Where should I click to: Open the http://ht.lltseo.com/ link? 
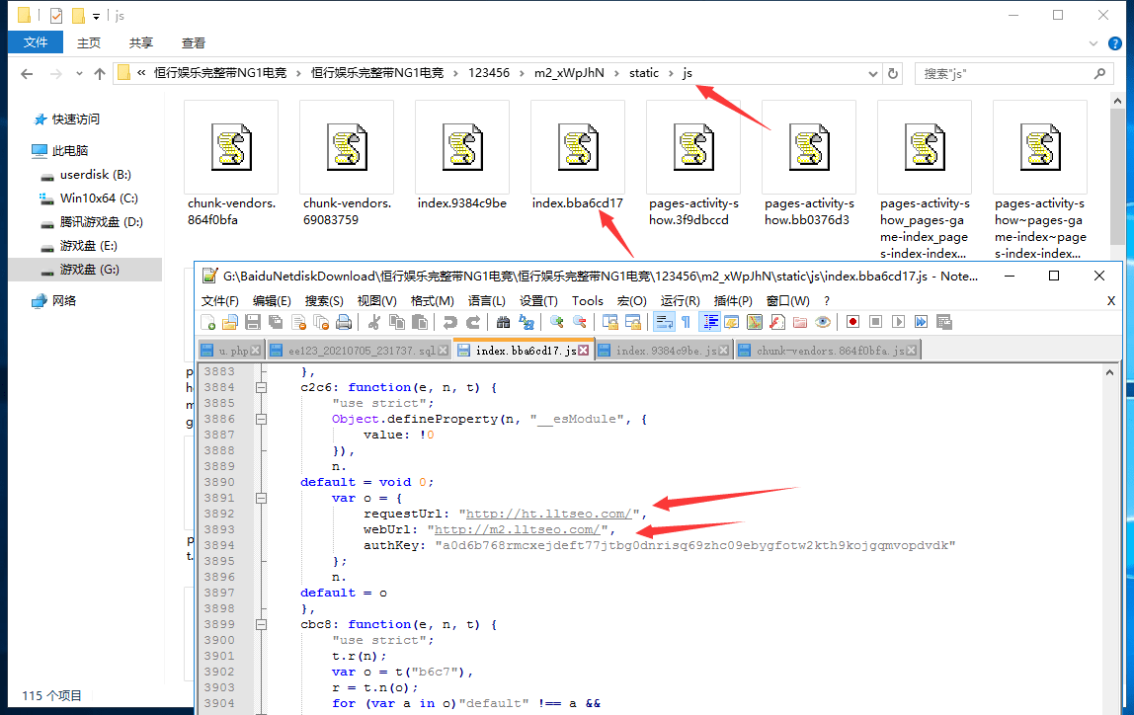tap(549, 514)
